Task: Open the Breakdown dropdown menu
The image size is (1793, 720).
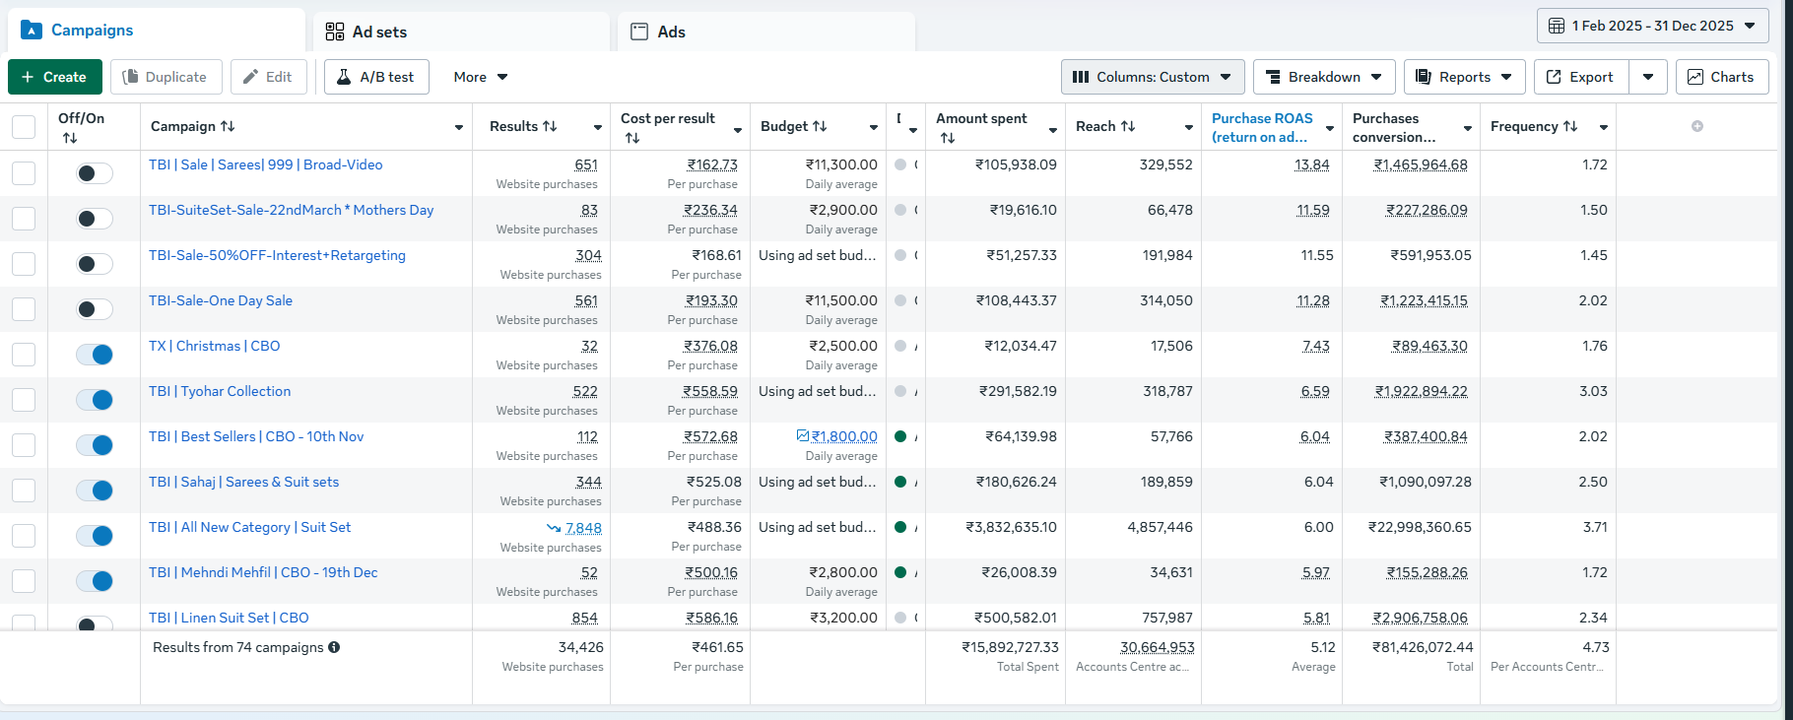Action: point(1323,77)
